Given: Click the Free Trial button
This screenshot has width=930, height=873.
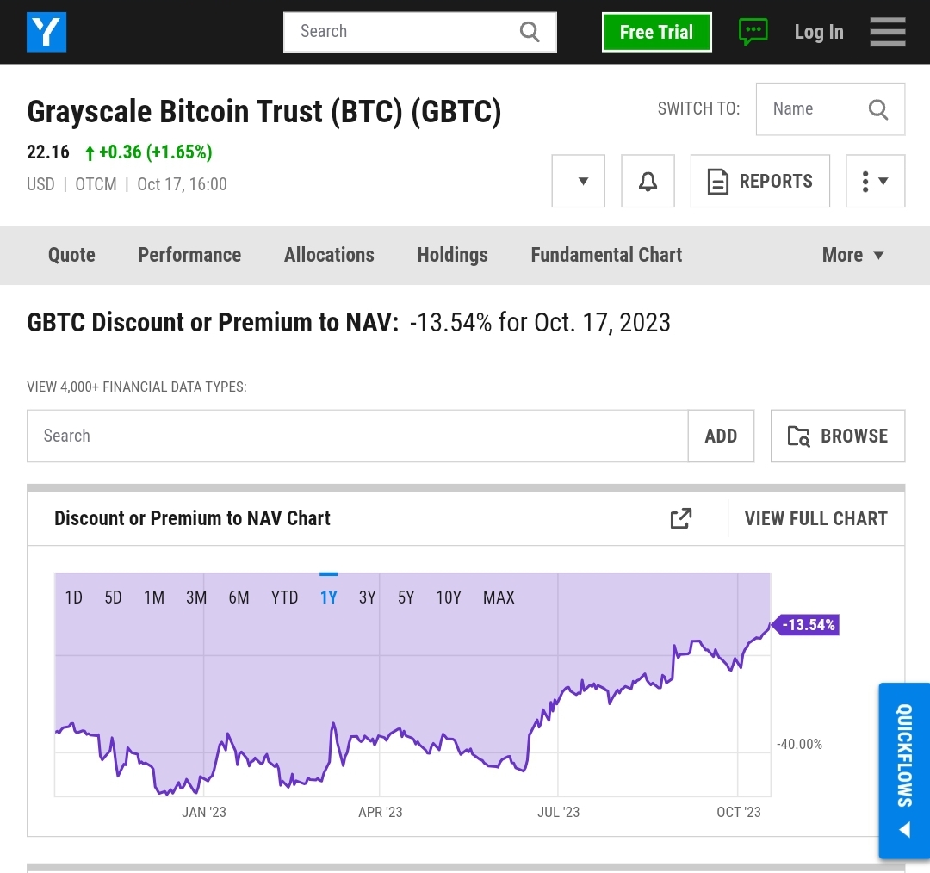Looking at the screenshot, I should pos(656,32).
